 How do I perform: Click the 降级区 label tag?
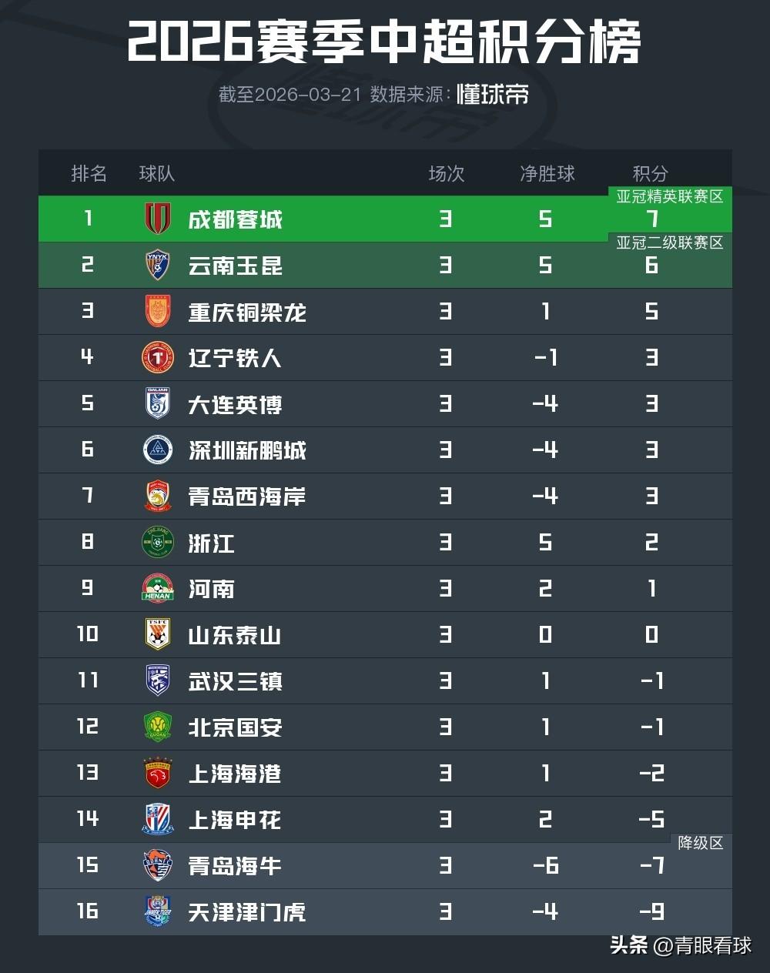tap(701, 843)
